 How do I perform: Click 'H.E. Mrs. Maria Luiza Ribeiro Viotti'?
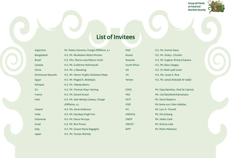click(84, 60)
